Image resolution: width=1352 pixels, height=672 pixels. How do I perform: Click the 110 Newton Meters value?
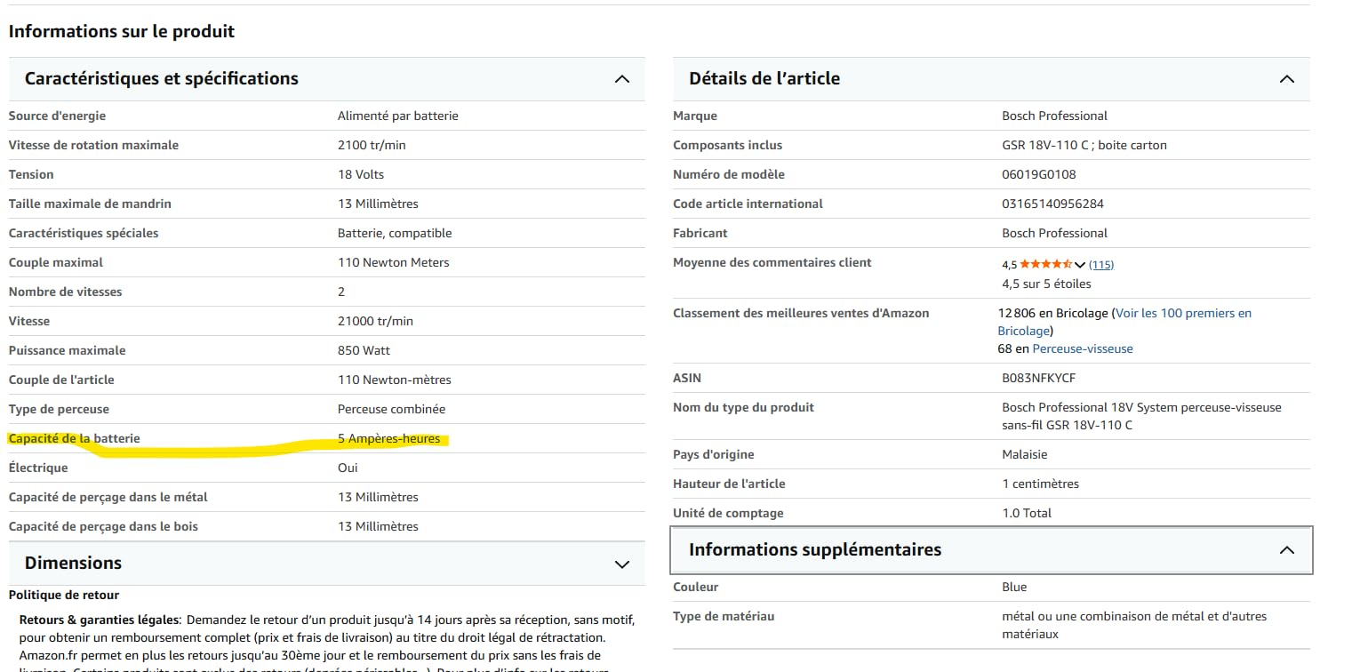[394, 263]
